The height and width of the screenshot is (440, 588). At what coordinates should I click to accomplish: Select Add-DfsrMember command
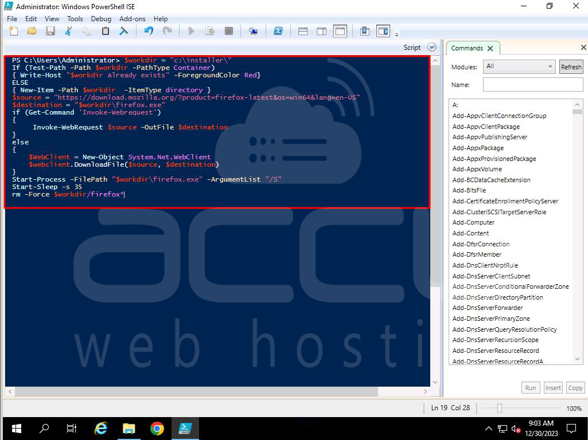[x=477, y=254]
